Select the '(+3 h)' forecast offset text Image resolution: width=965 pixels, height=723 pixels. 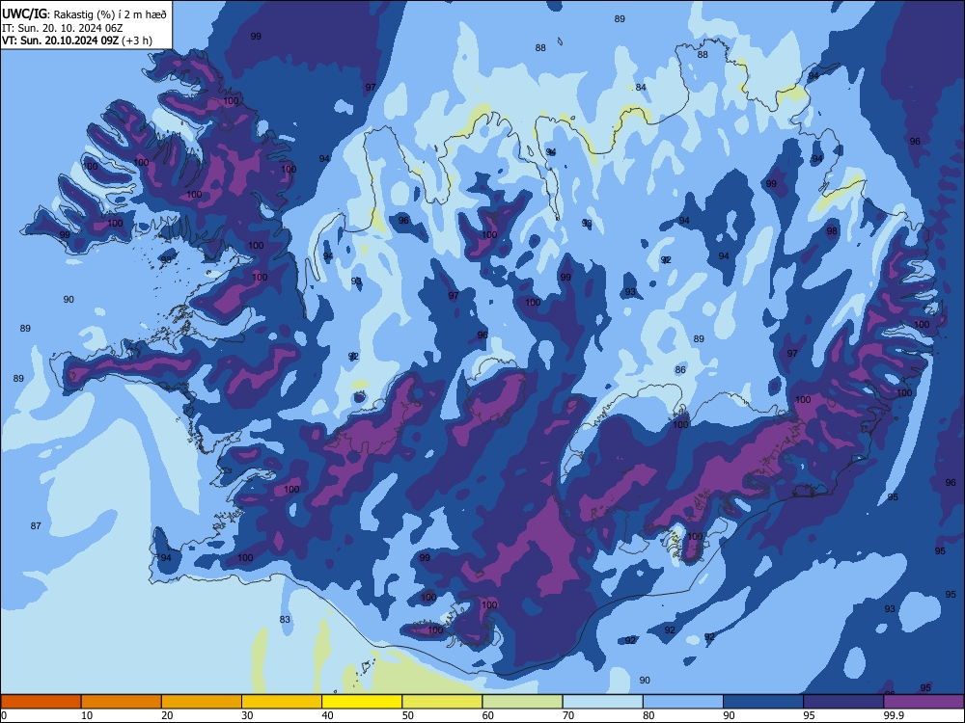pos(137,40)
